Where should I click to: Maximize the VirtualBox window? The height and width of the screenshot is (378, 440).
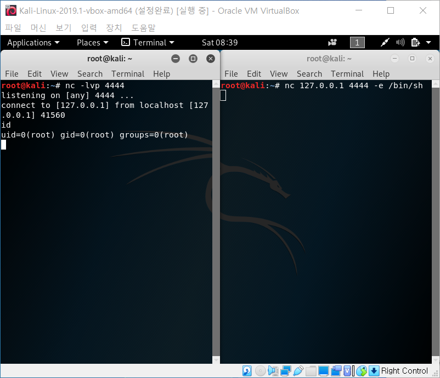(x=391, y=10)
